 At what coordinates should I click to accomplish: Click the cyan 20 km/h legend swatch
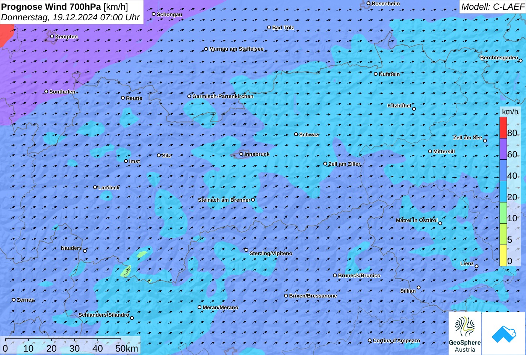pos(503,192)
